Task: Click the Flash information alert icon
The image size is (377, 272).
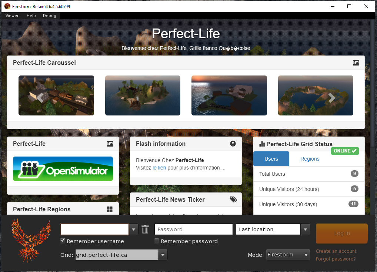Action: pyautogui.click(x=233, y=144)
